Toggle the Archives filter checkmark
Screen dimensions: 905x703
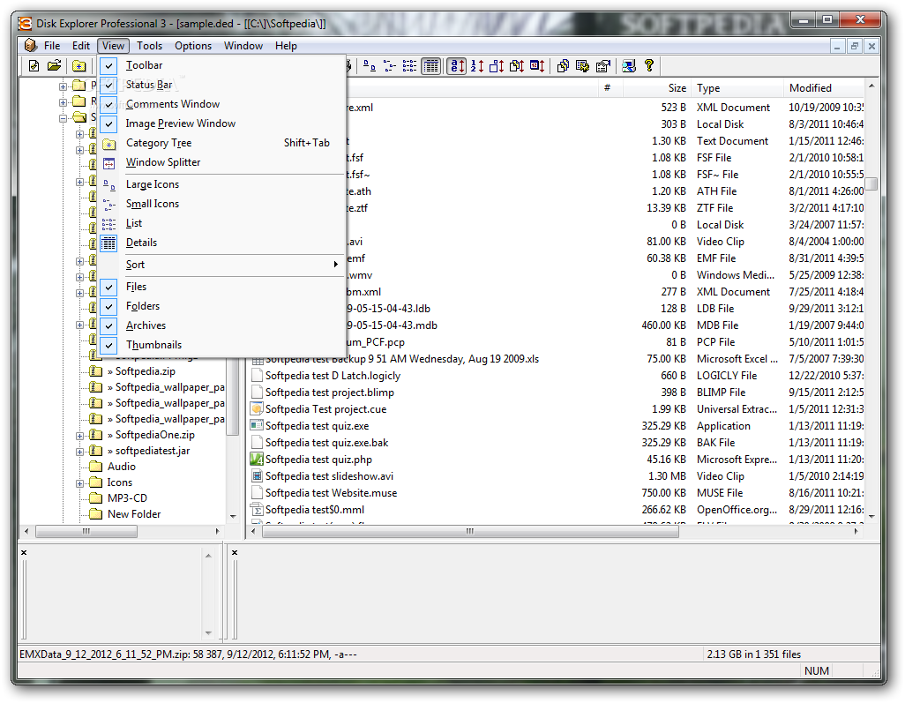108,325
